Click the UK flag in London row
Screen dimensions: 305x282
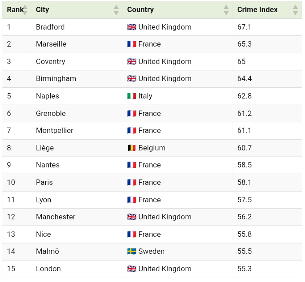131,269
